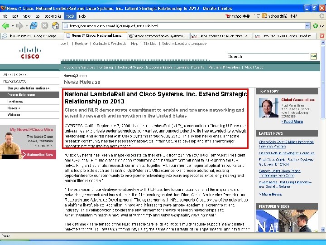The image size is (326, 245).
Task: Click Contacts & Feedback link
Action: [110, 44]
